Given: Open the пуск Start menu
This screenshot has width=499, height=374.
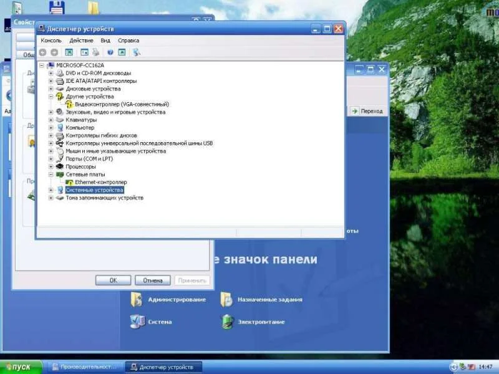Looking at the screenshot, I should pyautogui.click(x=21, y=367).
